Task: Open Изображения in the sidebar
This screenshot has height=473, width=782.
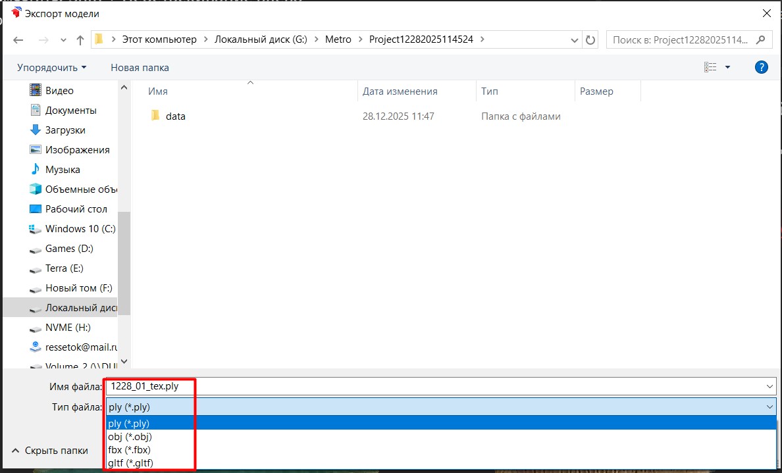Action: 77,149
